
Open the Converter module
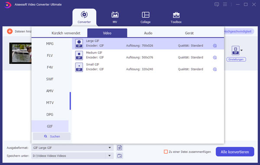point(84,17)
